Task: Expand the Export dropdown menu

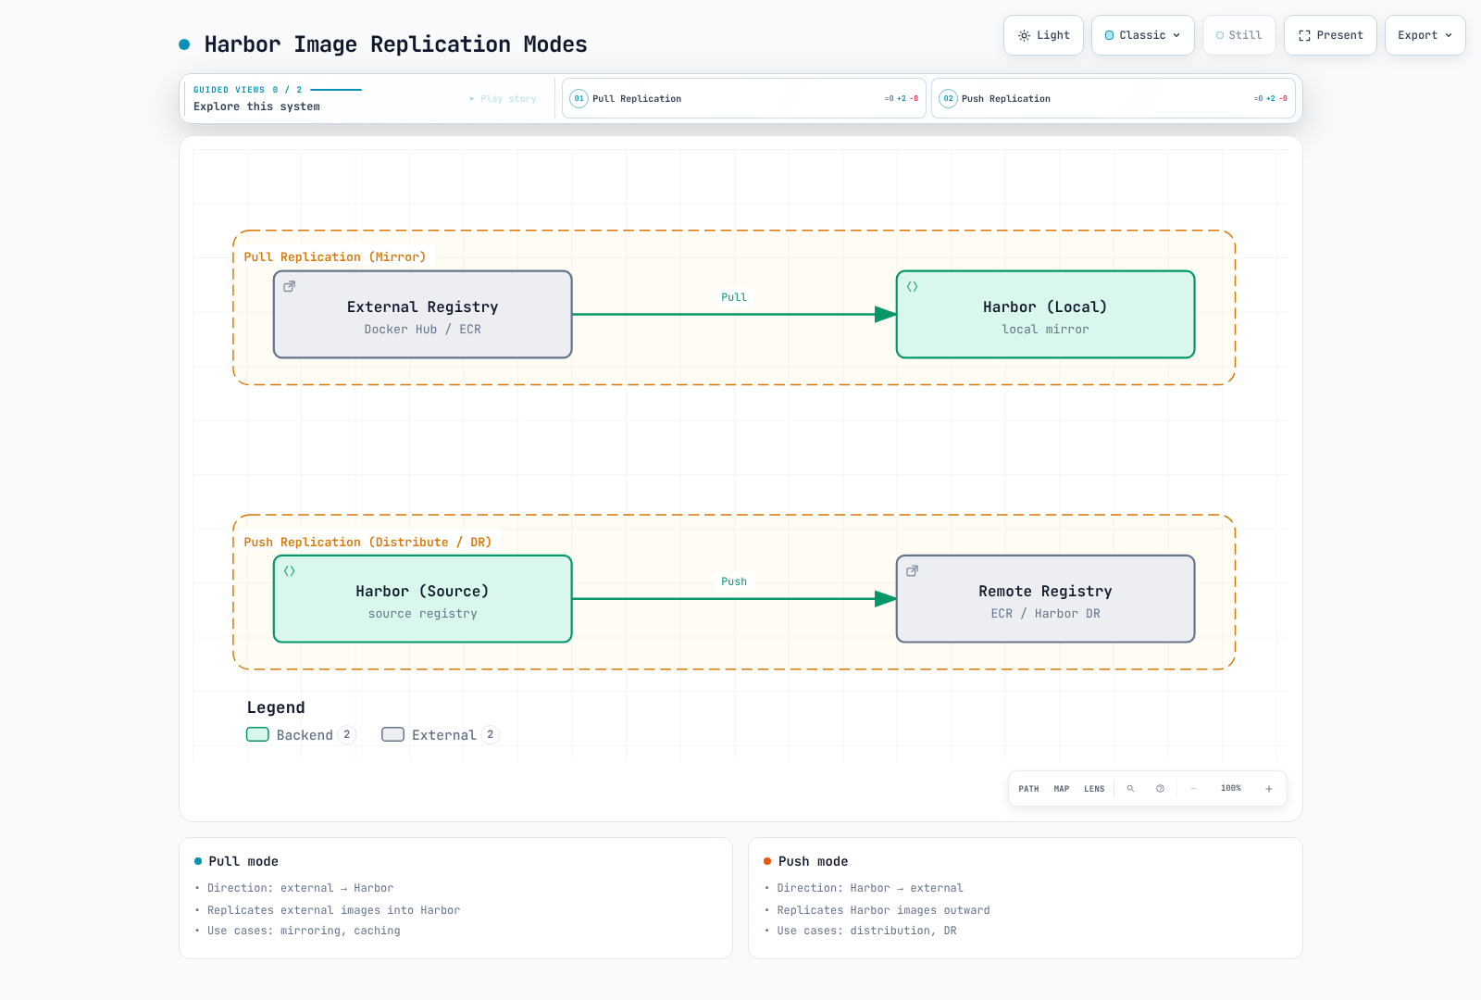Action: (1425, 35)
